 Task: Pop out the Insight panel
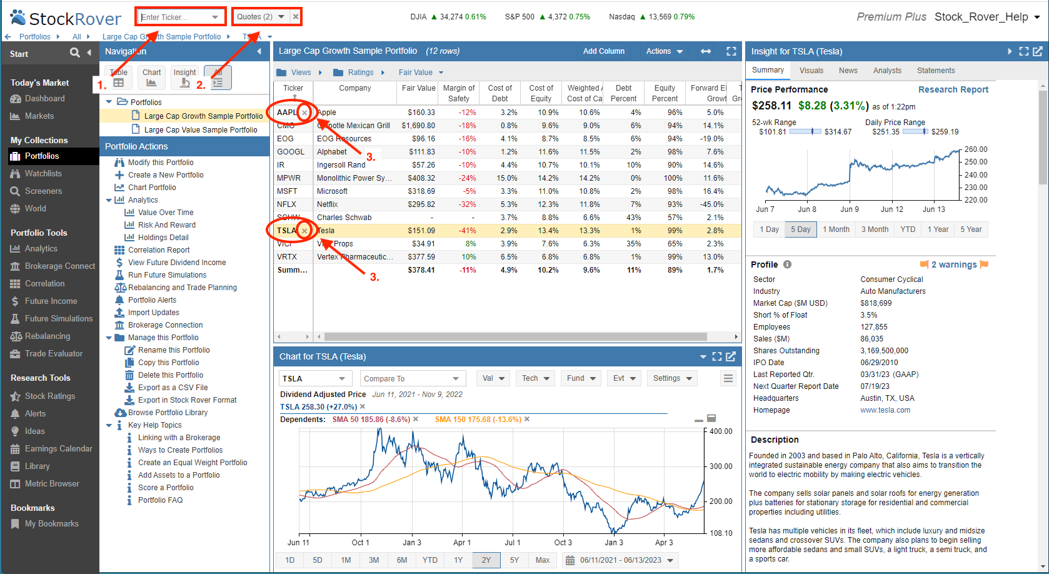pyautogui.click(x=1038, y=51)
